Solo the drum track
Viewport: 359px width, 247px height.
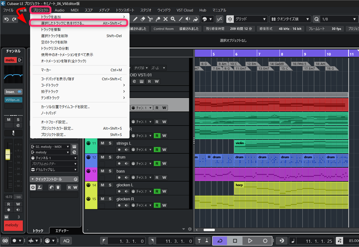point(110,157)
